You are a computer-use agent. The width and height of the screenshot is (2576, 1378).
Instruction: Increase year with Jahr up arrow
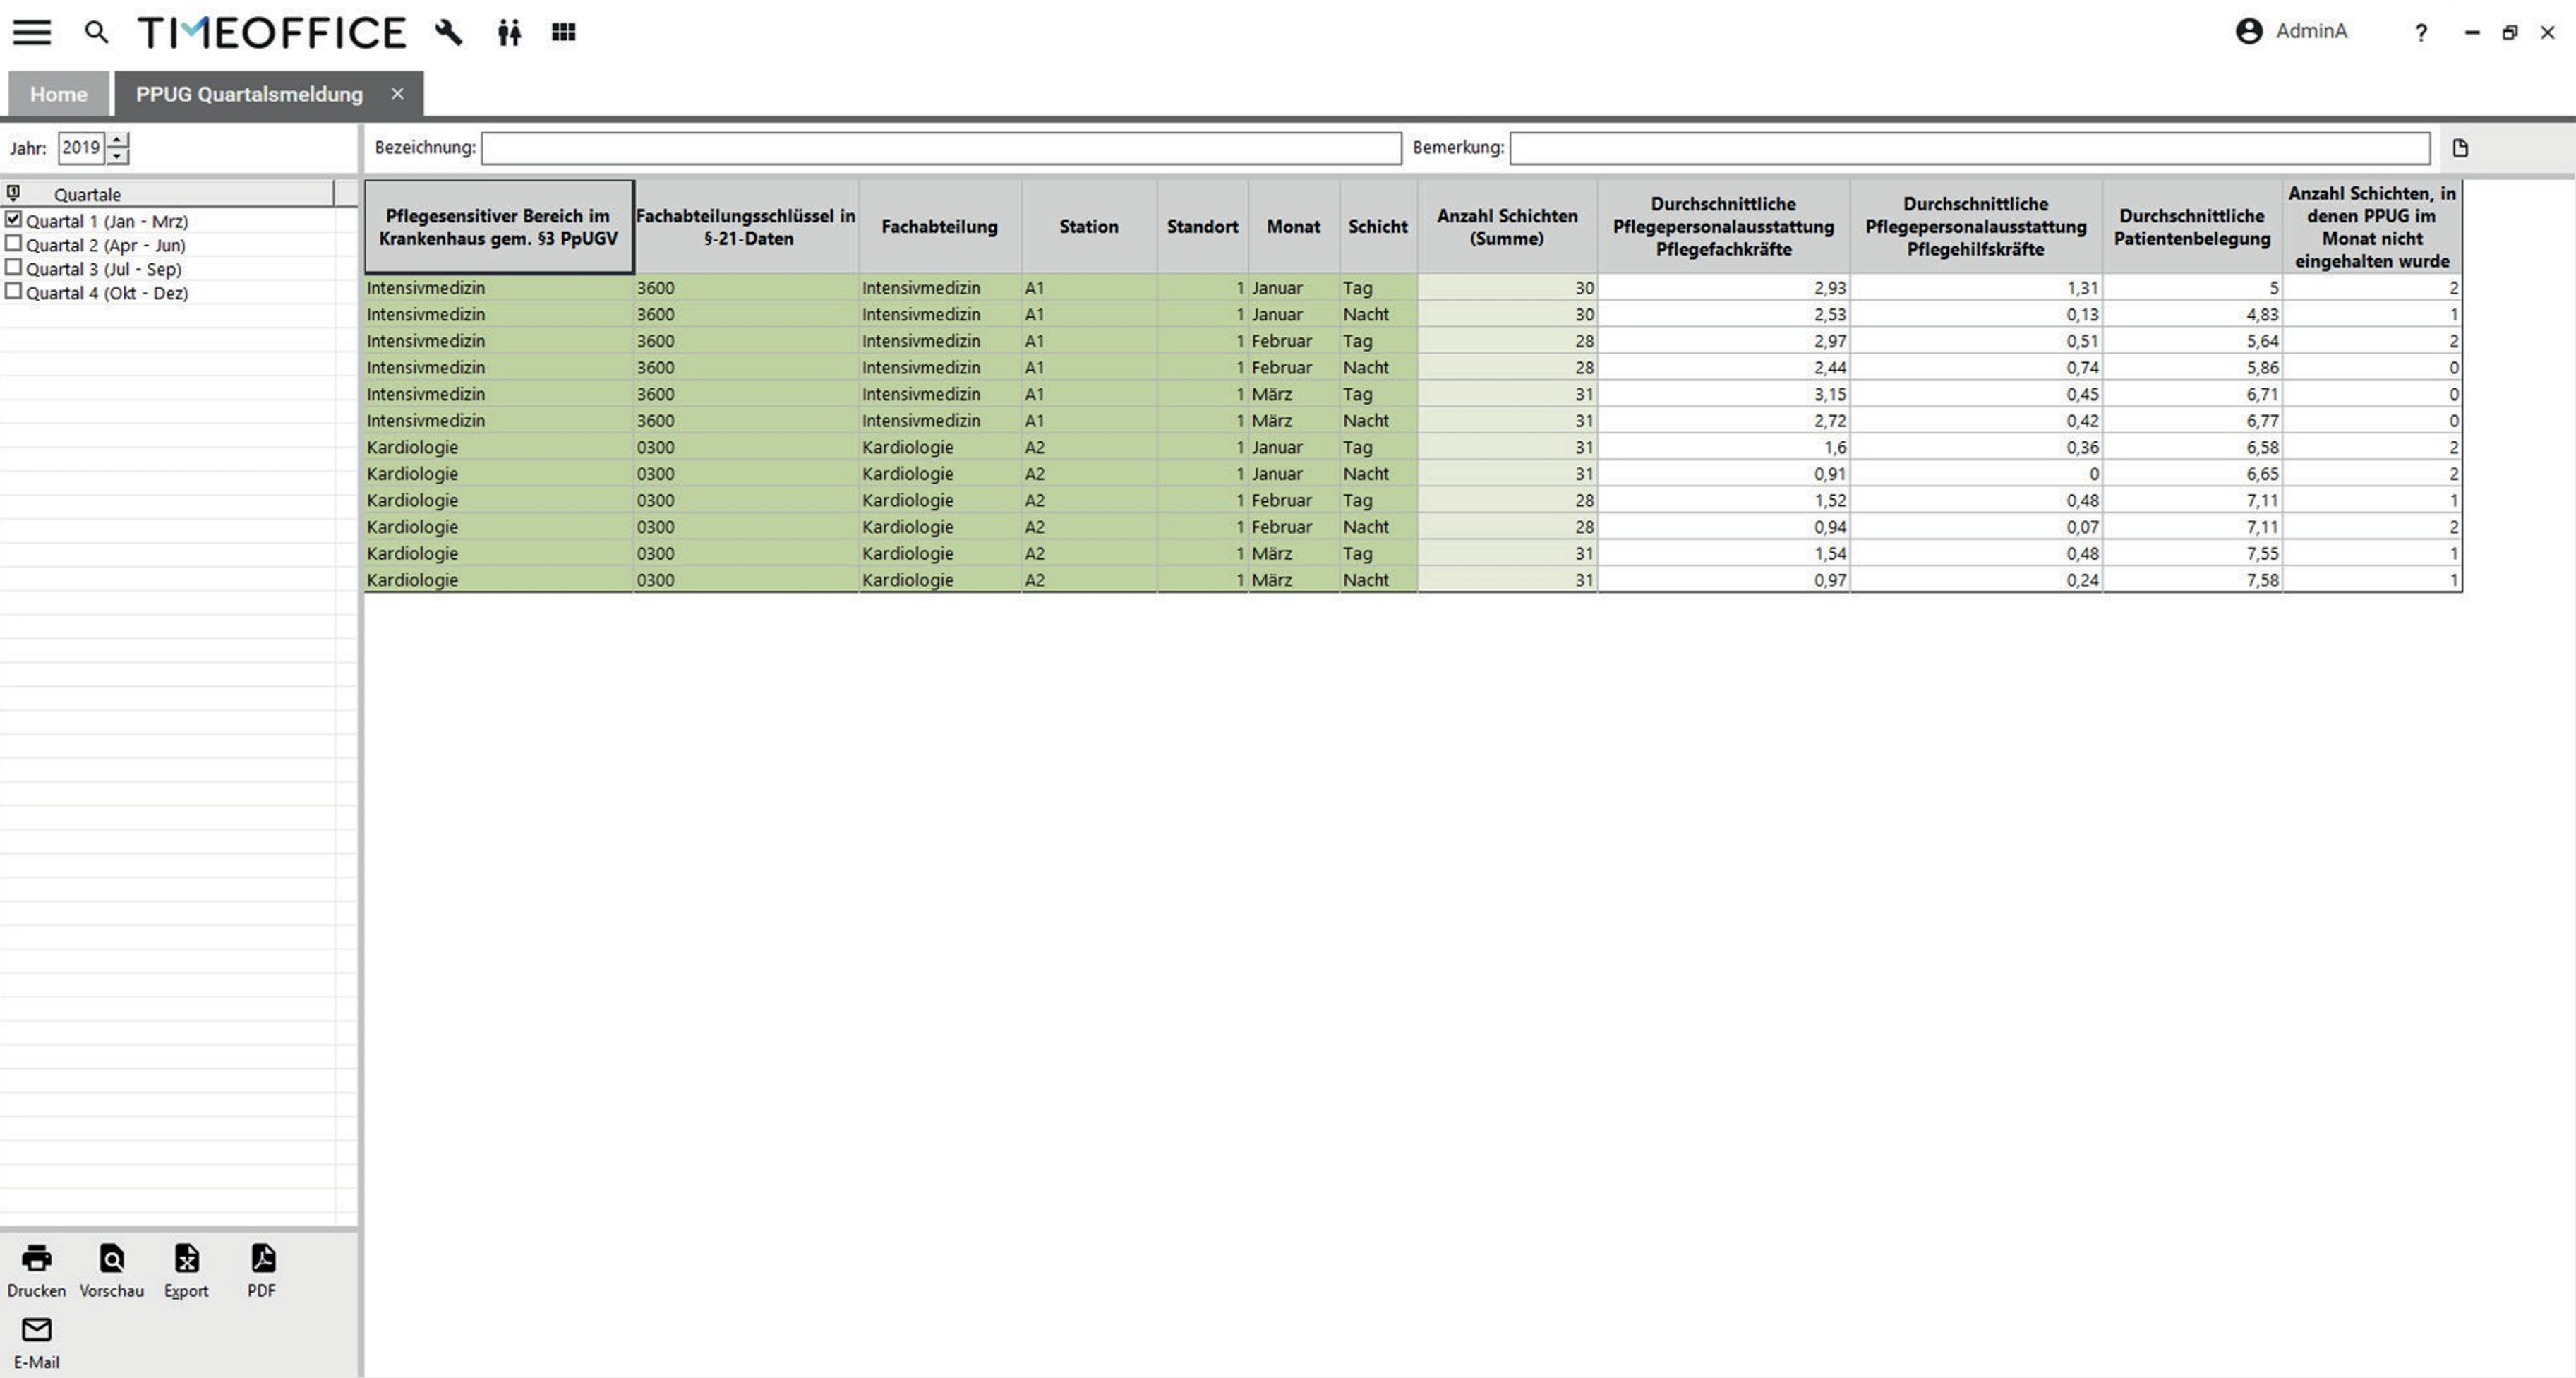pyautogui.click(x=118, y=141)
